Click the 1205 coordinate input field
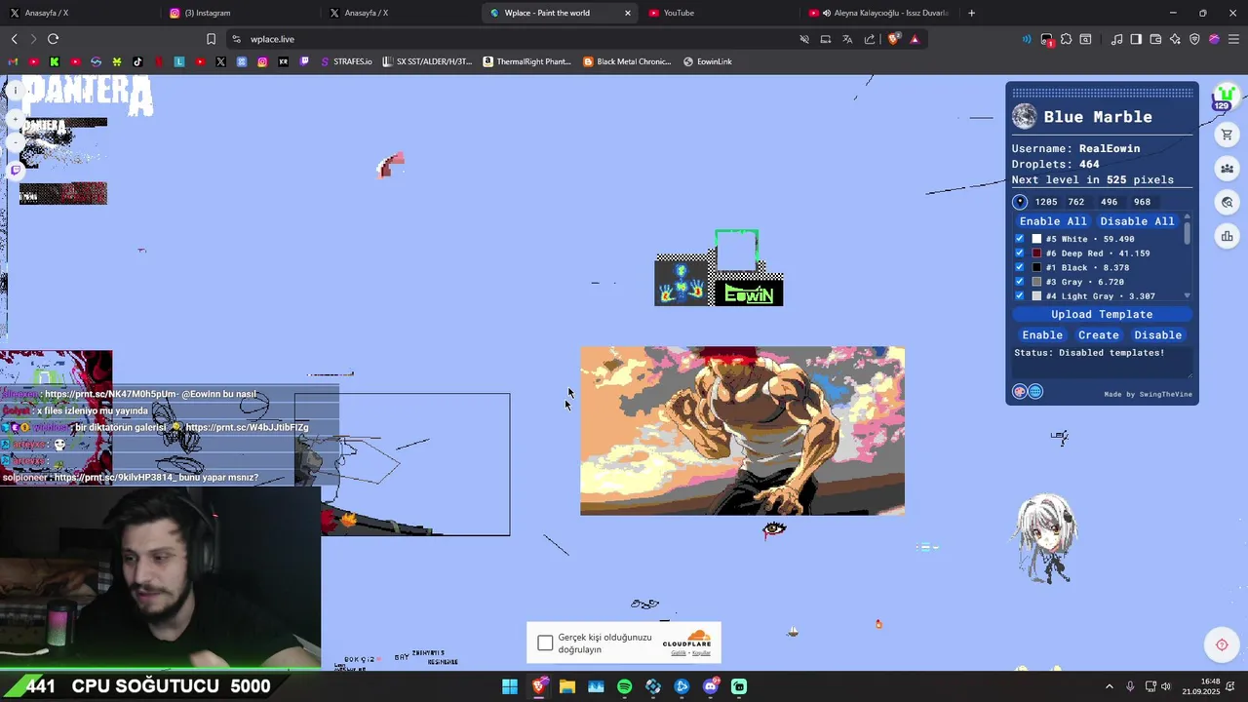1248x702 pixels. coord(1046,202)
